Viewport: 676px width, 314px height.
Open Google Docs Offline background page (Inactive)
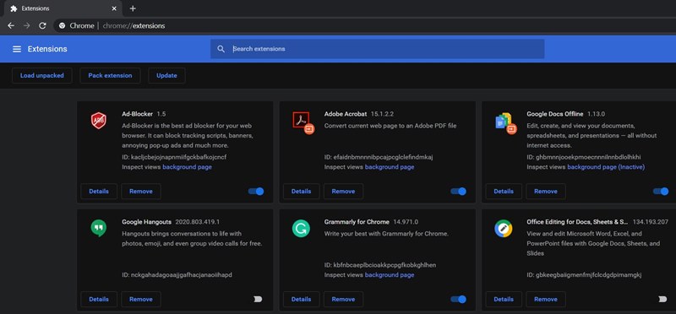[x=606, y=167]
